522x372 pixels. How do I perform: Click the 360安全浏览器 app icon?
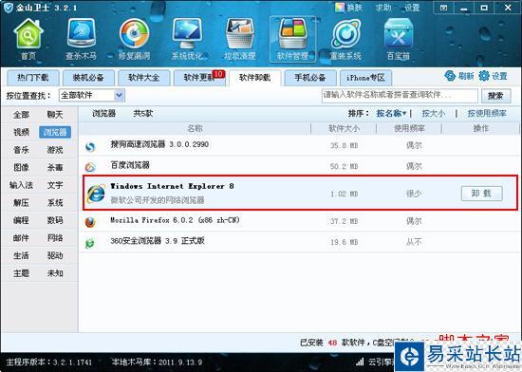pos(90,243)
